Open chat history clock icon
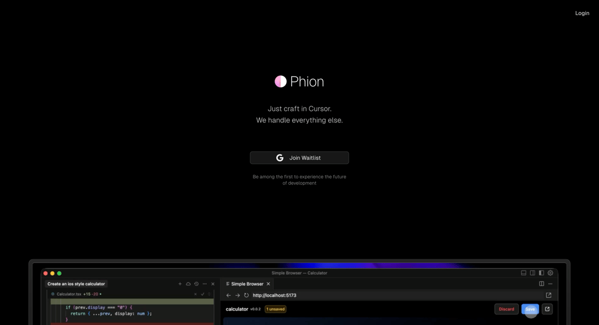 coord(196,284)
